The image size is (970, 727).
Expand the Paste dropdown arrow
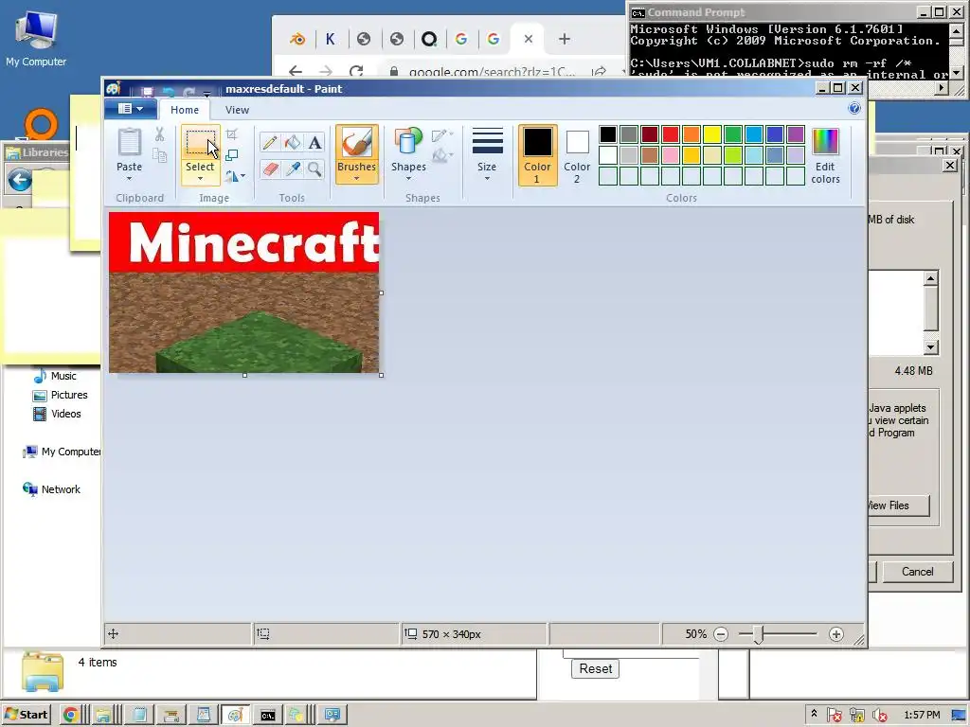pos(129,179)
